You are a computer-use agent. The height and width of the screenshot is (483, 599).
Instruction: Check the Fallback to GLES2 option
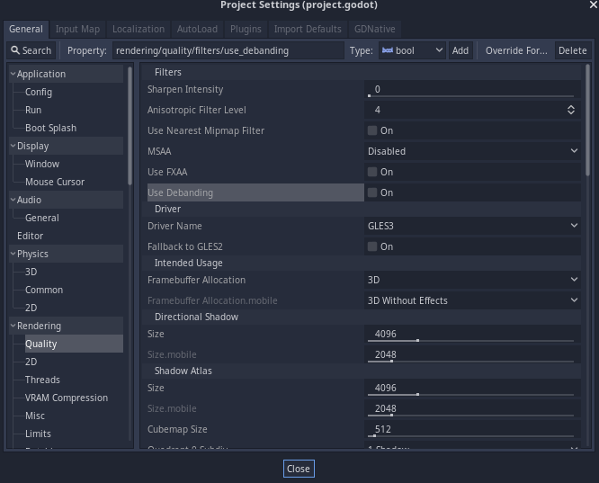372,246
